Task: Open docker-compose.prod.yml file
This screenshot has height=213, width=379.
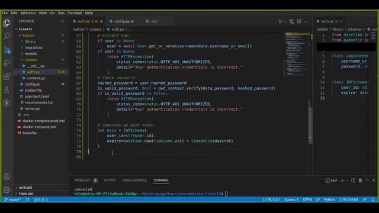Action: pos(41,121)
